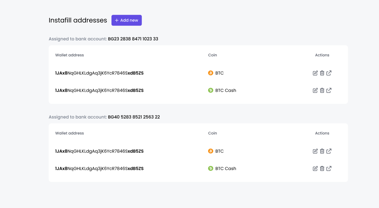
Task: Open external link for BG23 BTC Cash address
Action: [329, 91]
